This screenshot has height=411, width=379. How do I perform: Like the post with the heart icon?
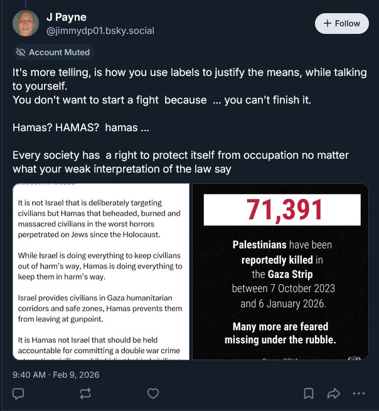click(x=152, y=393)
